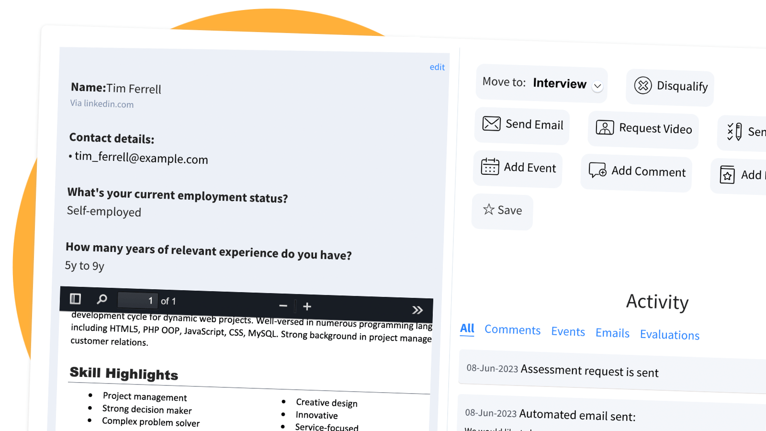766x431 pixels.
Task: Add Comment on candidate profile
Action: 637,171
